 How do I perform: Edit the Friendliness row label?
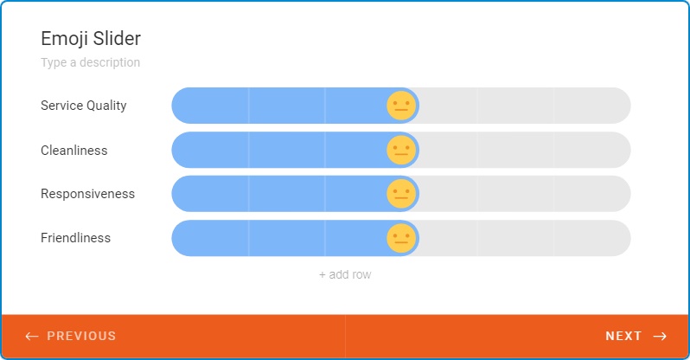point(76,238)
